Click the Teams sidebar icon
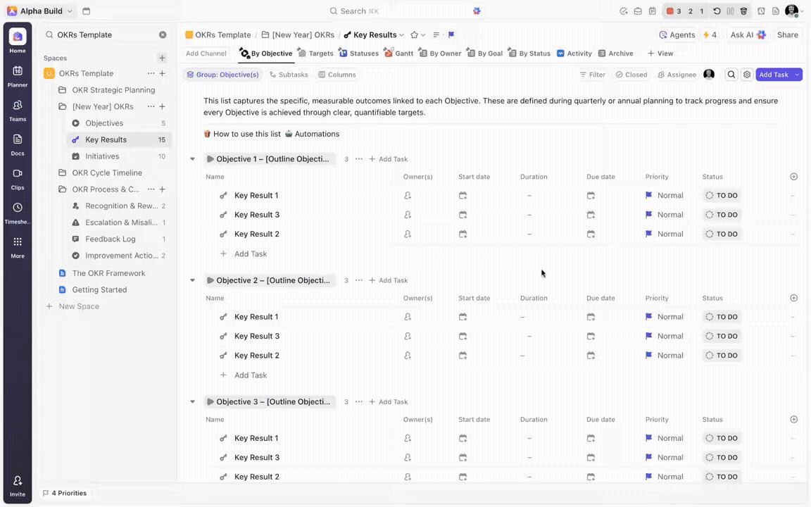Viewport: 811px width, 507px height. [18, 110]
